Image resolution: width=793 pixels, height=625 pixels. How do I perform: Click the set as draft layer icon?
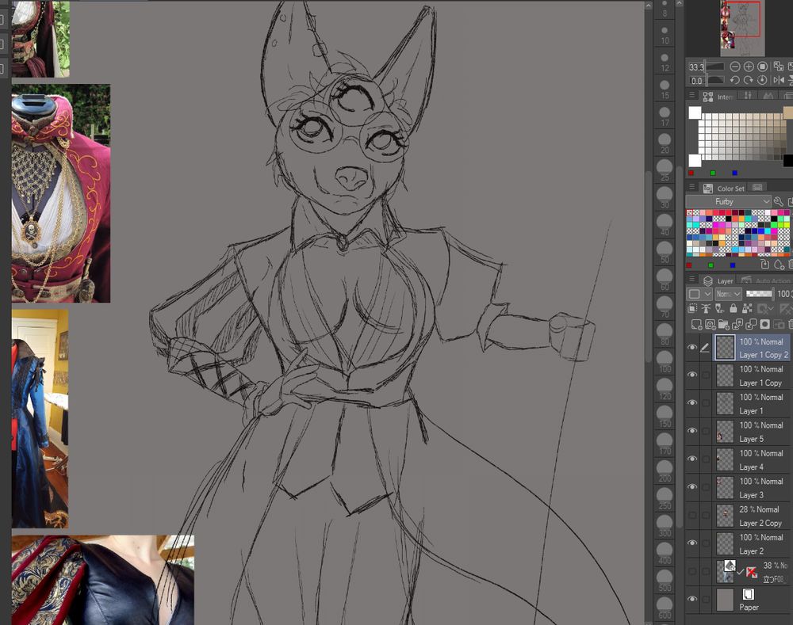pyautogui.click(x=719, y=308)
